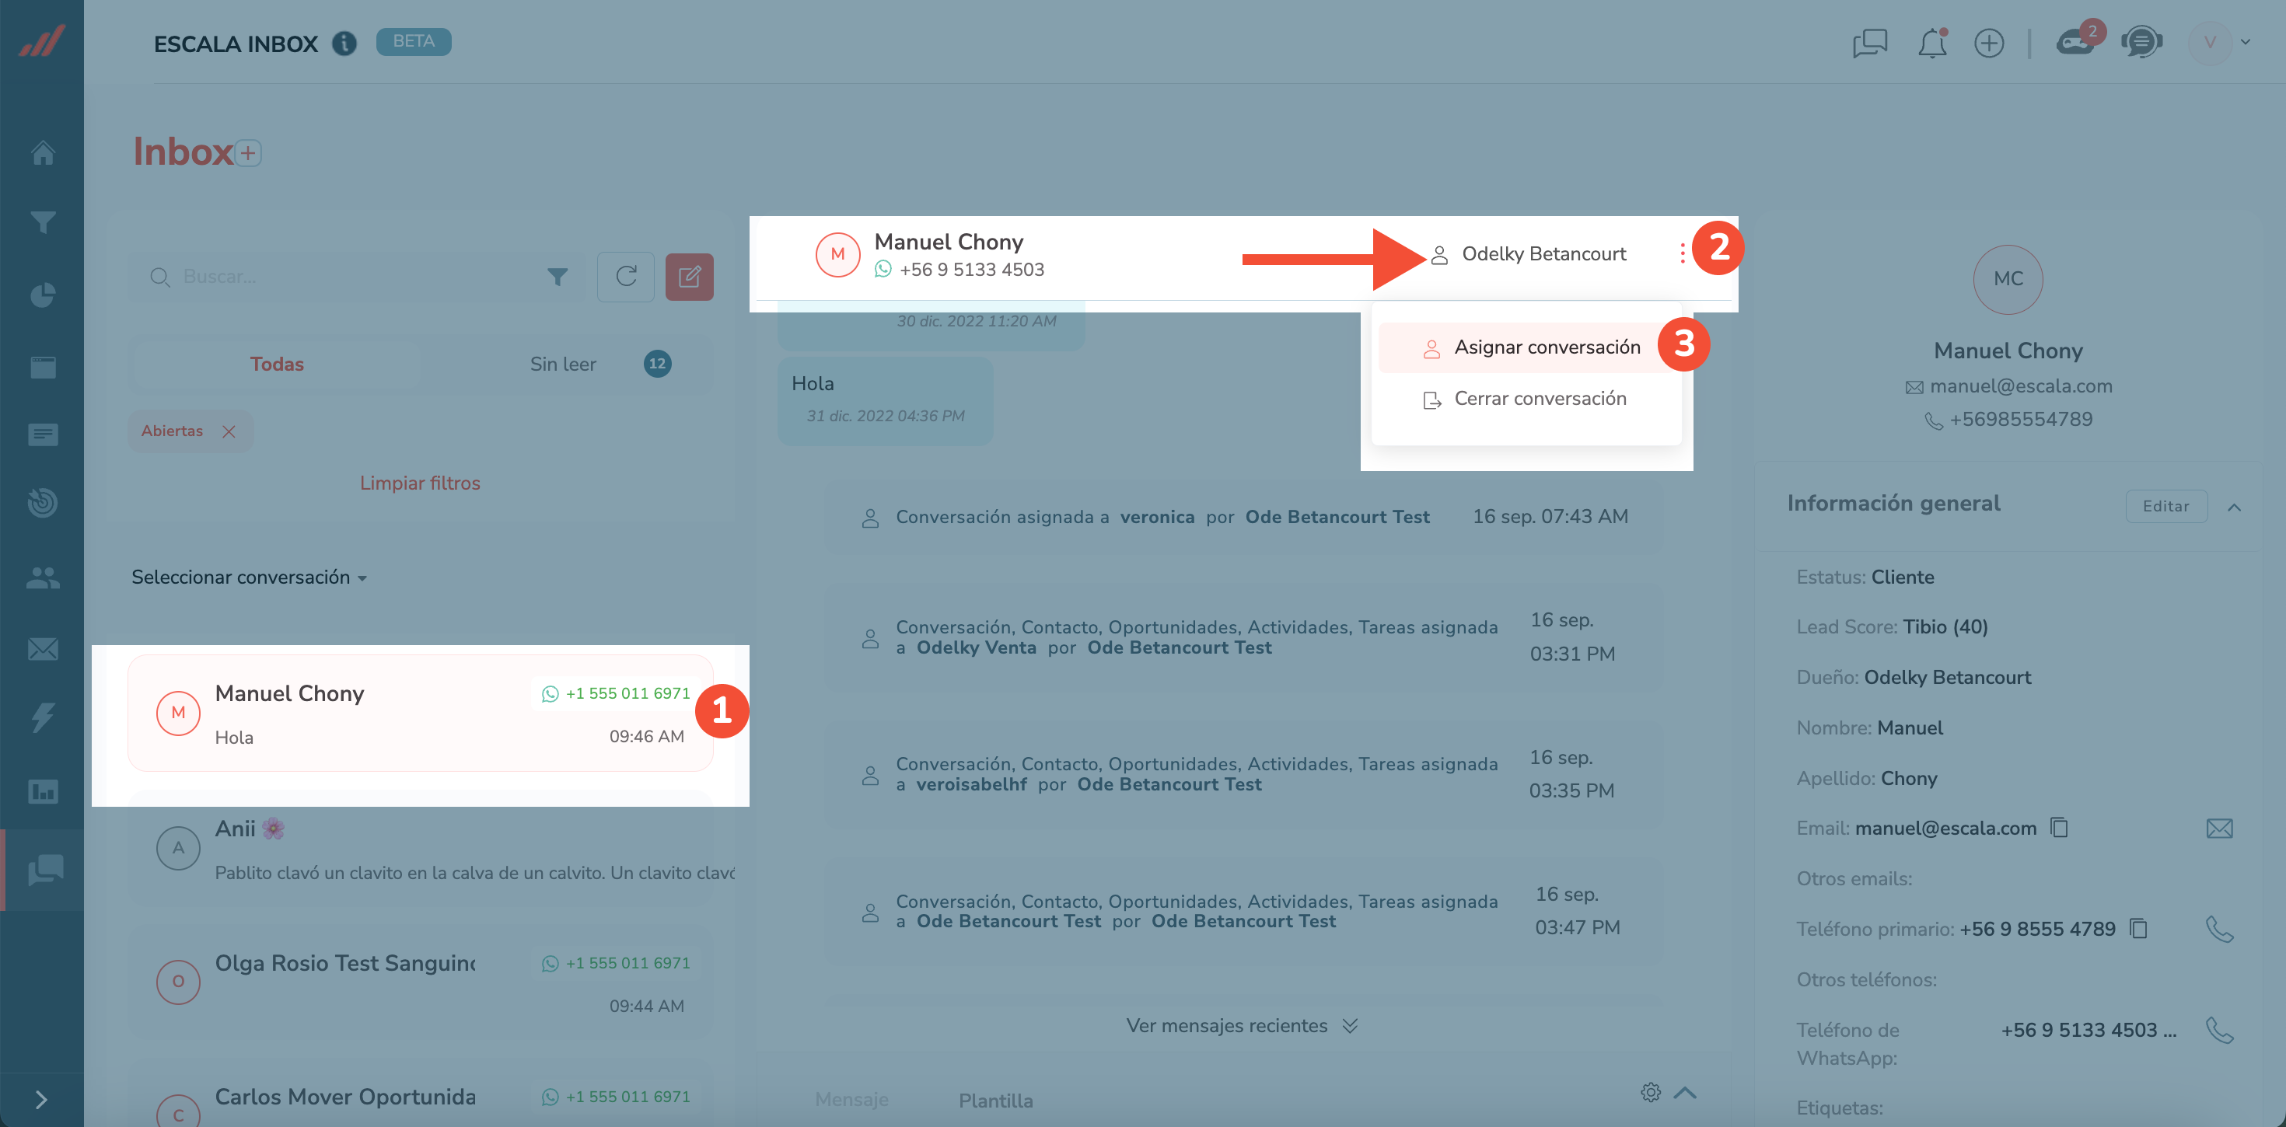Call the Teléfono primario number

[x=2219, y=929]
